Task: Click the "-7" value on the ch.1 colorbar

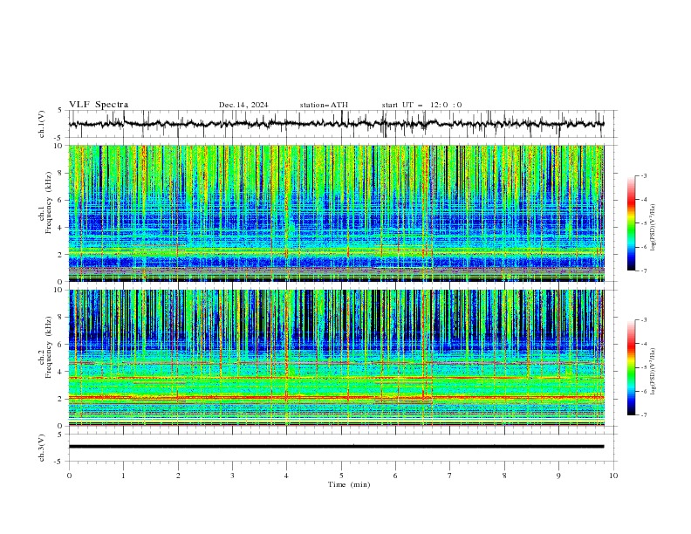Action: click(643, 270)
